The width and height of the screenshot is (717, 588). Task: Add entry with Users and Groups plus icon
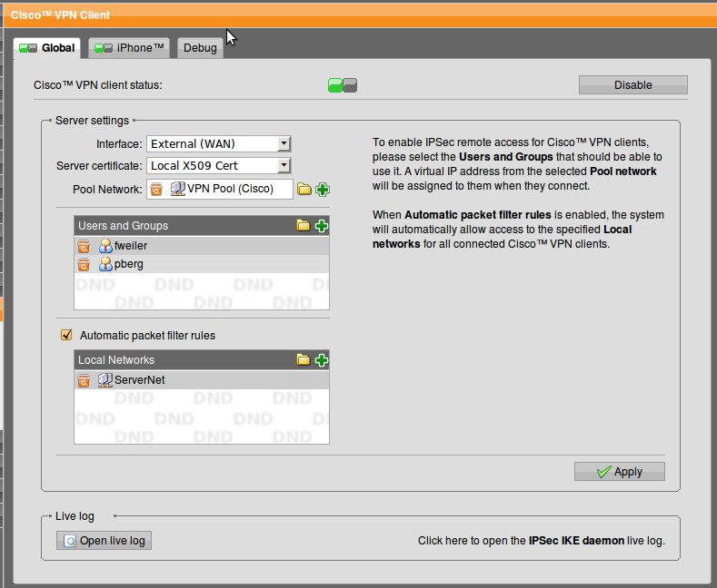(x=322, y=226)
